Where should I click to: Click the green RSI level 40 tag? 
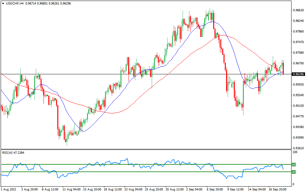294,172
